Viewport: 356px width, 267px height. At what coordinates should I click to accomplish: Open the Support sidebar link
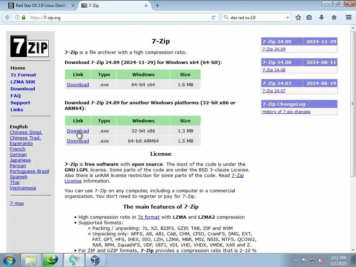click(20, 103)
